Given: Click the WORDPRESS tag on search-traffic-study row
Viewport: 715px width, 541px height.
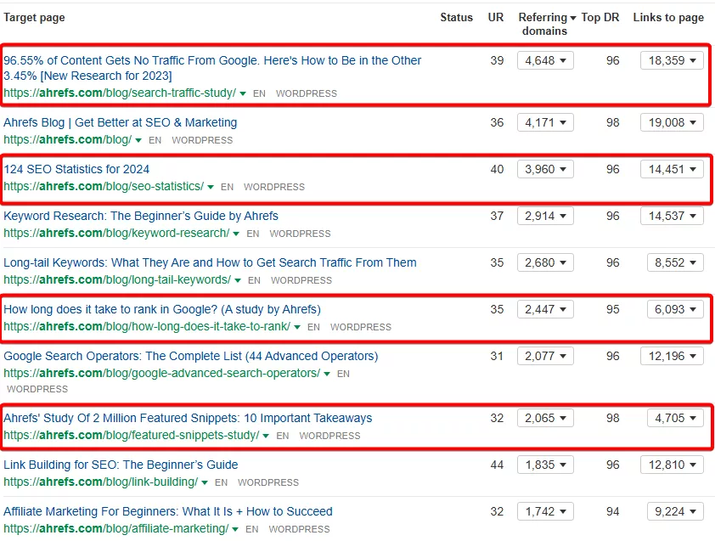Looking at the screenshot, I should (307, 93).
